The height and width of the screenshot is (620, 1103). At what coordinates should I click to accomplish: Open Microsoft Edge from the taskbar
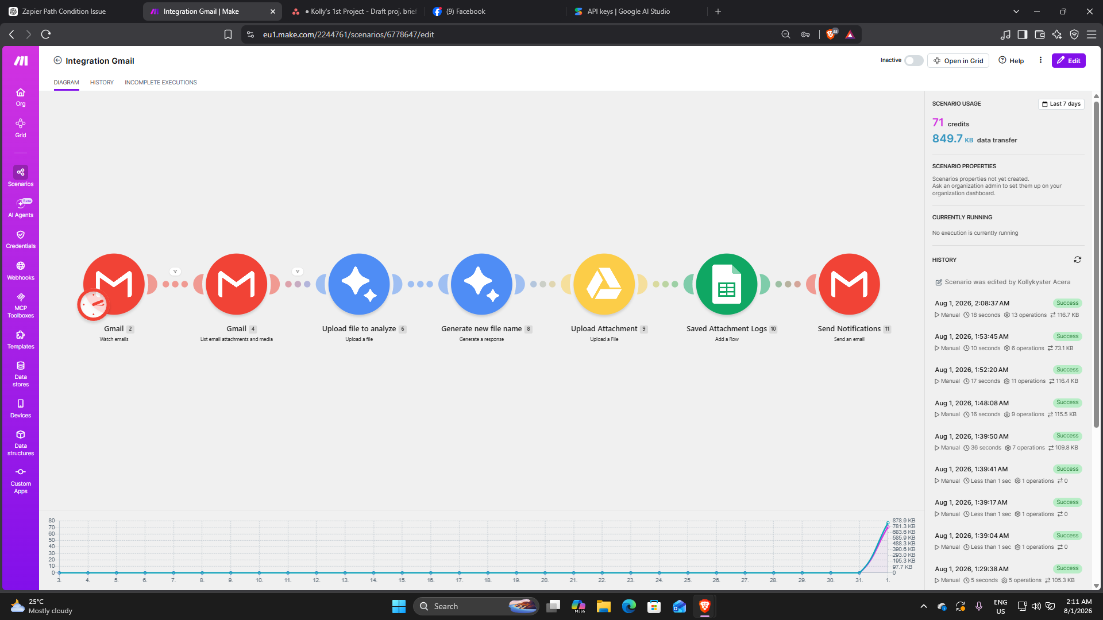click(629, 606)
